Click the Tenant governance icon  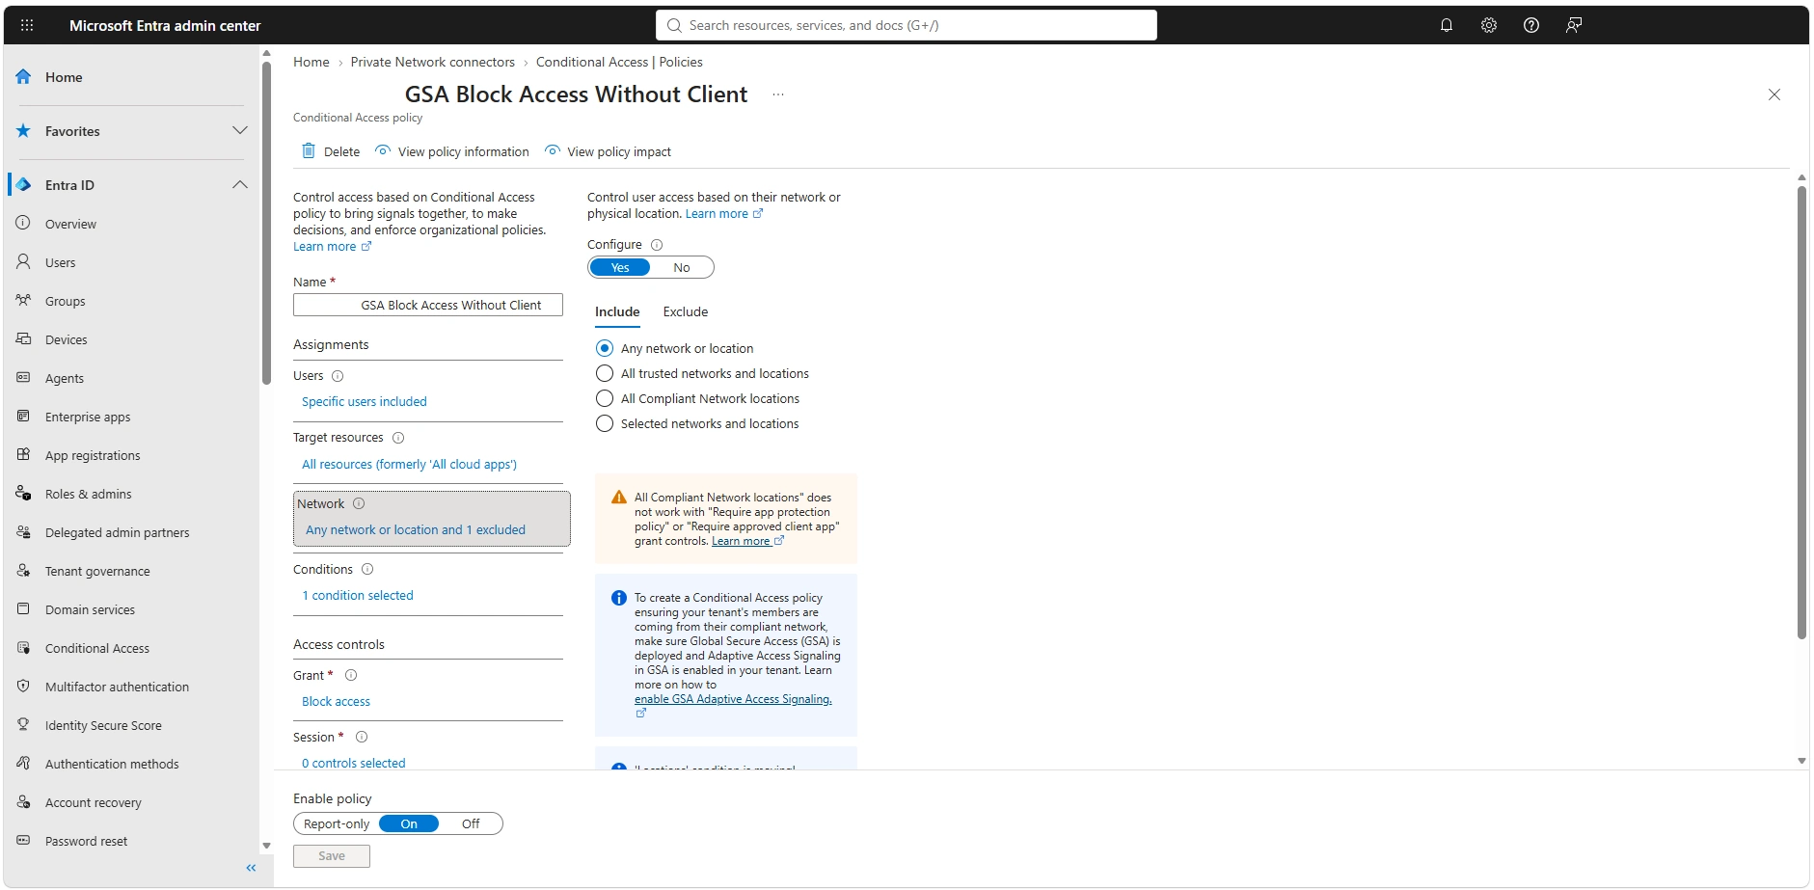(23, 571)
